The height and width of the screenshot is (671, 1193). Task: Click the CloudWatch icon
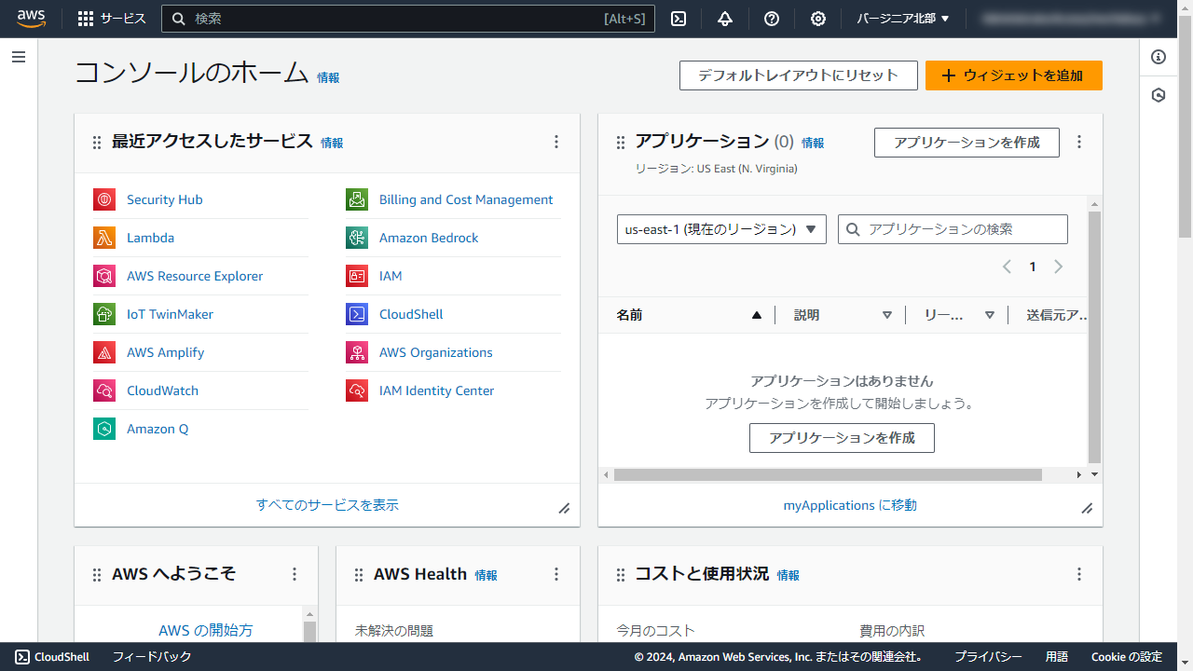tap(104, 390)
